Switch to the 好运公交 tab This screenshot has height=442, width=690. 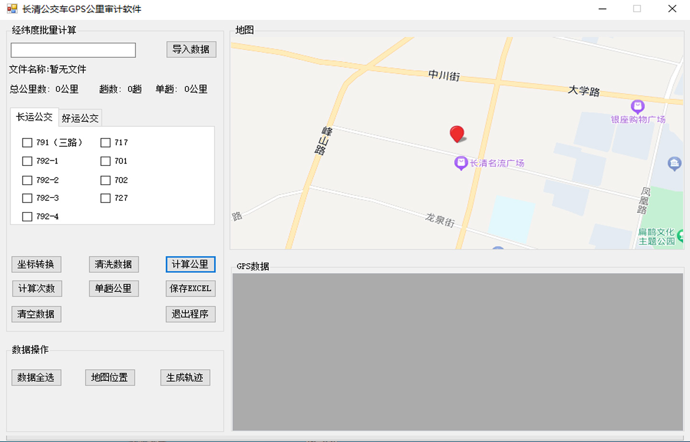click(80, 118)
